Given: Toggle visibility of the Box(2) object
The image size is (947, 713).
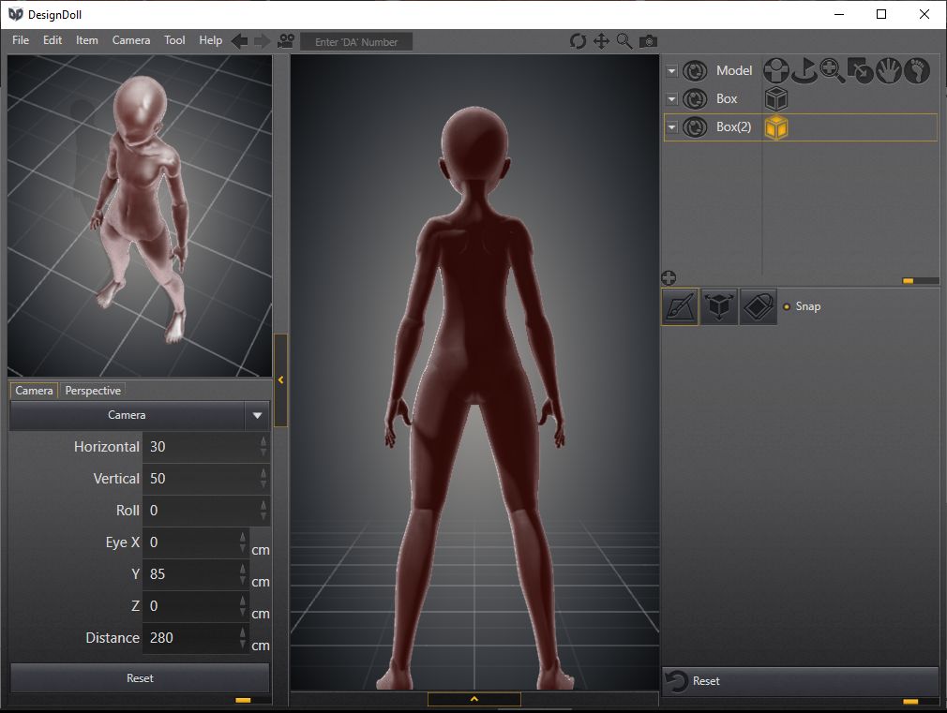Looking at the screenshot, I should pyautogui.click(x=695, y=127).
